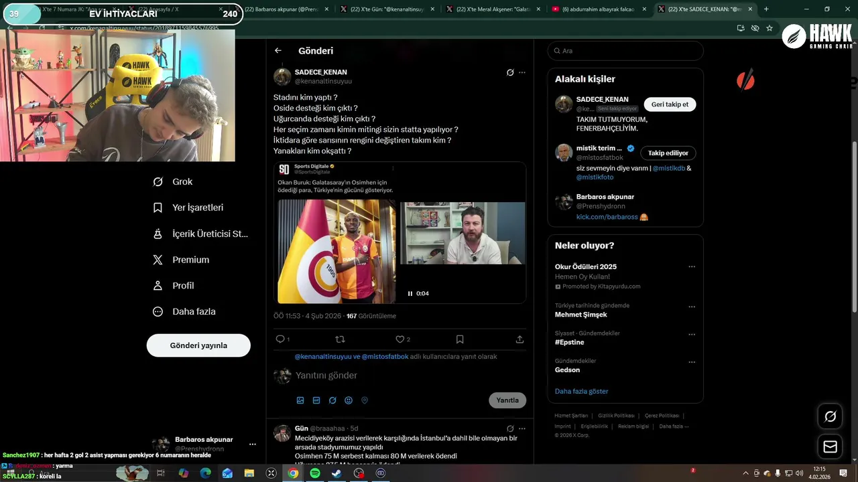This screenshot has height=482, width=858.
Task: Open kick.com/barbaross link
Action: tap(607, 217)
